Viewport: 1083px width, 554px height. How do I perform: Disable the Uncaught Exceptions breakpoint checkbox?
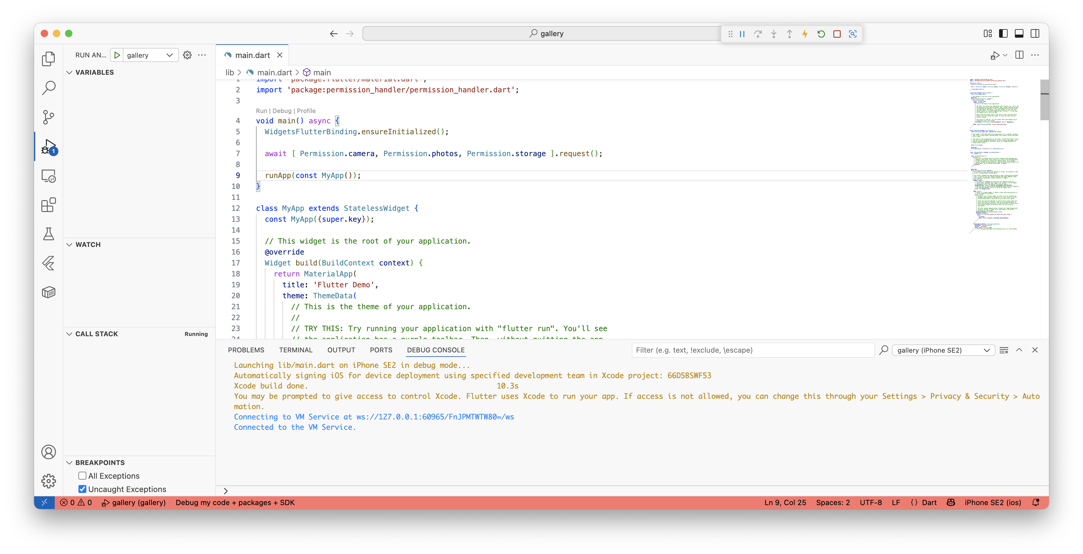82,489
